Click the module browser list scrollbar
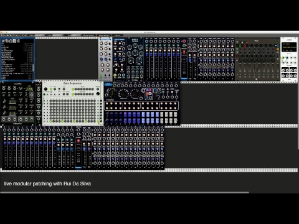The image size is (299, 224). point(33,68)
